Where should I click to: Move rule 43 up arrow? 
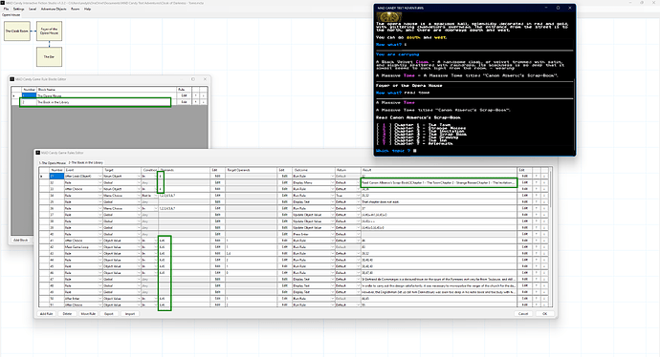(x=537, y=253)
